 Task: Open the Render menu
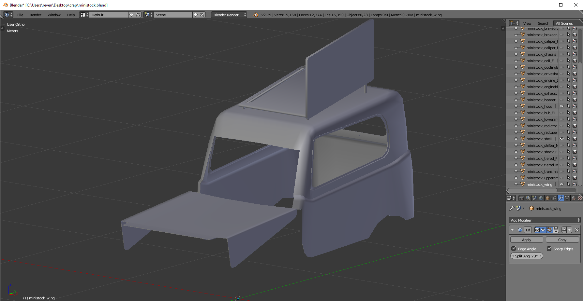(35, 15)
